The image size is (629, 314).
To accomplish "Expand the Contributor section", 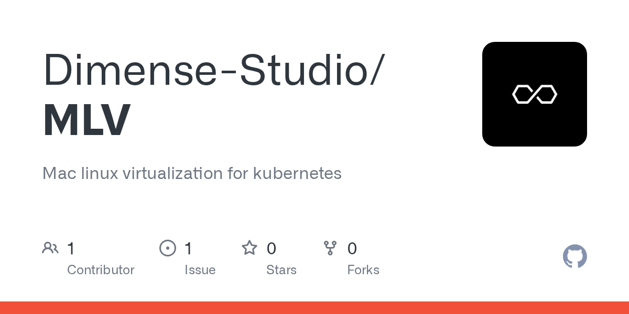I will [x=101, y=270].
